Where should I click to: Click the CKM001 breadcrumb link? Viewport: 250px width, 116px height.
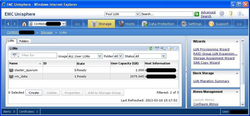(x=20, y=32)
